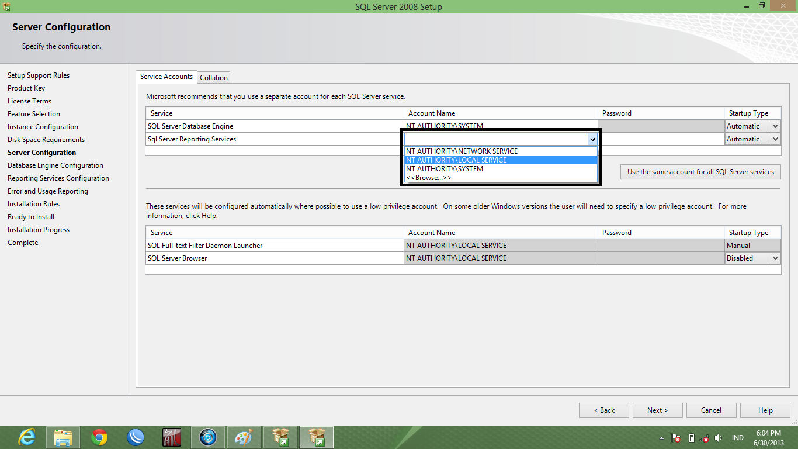Select the SQL Full-text Filter Daemon Launcher row
Viewport: 798px width, 449px height.
pyautogui.click(x=275, y=246)
